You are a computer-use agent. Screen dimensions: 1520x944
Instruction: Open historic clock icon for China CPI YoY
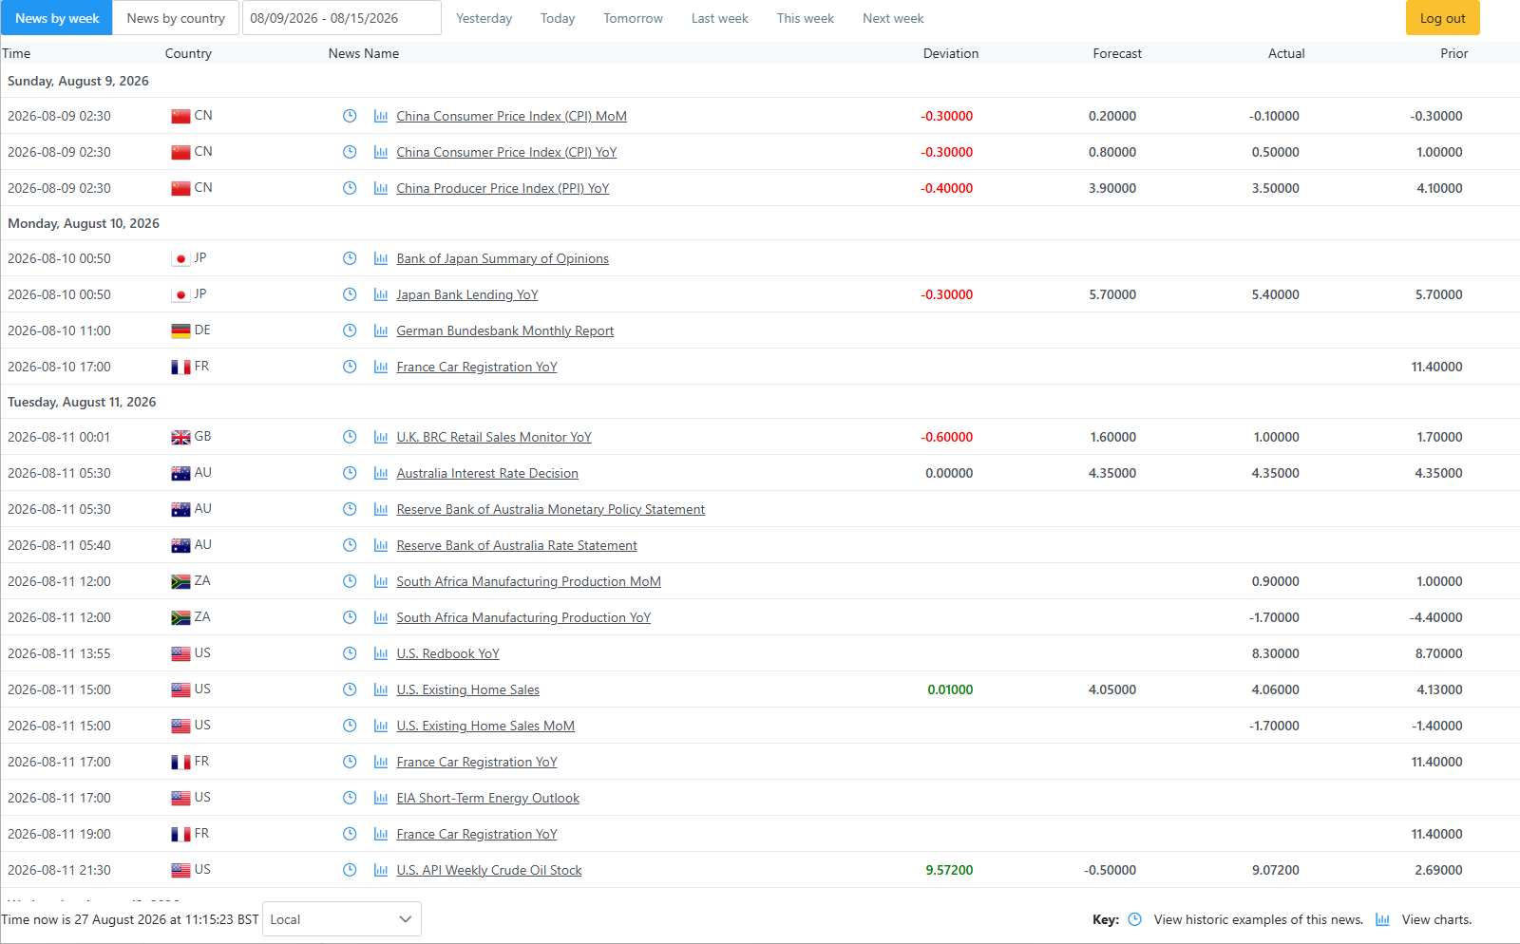tap(350, 152)
